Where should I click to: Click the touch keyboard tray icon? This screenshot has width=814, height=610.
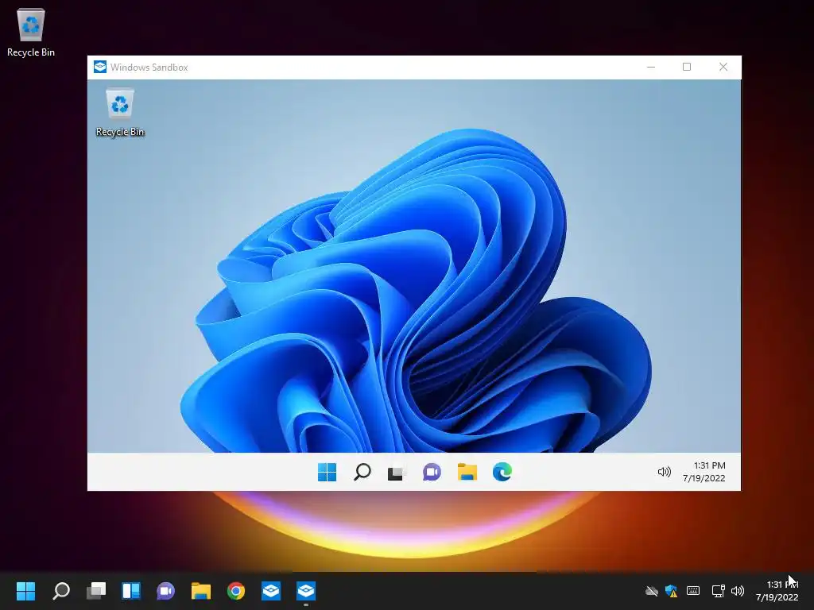[693, 590]
